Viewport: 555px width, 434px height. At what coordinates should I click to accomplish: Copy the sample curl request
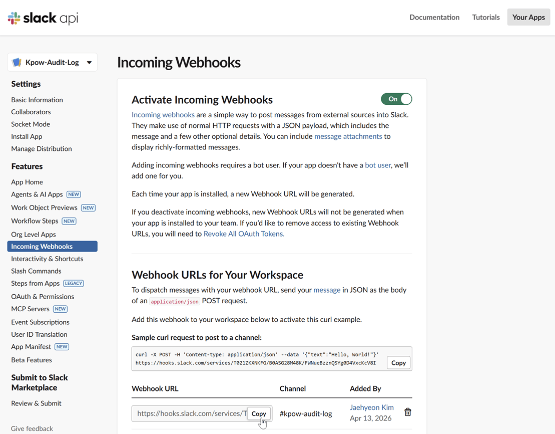pyautogui.click(x=398, y=363)
